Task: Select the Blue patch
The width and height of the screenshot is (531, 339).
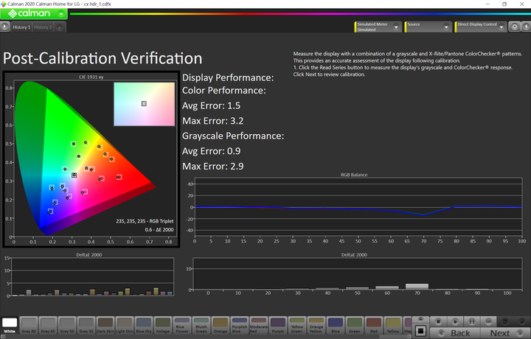Action: (336, 326)
